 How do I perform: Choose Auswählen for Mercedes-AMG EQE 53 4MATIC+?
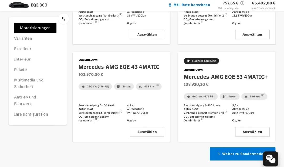pyautogui.click(x=252, y=132)
